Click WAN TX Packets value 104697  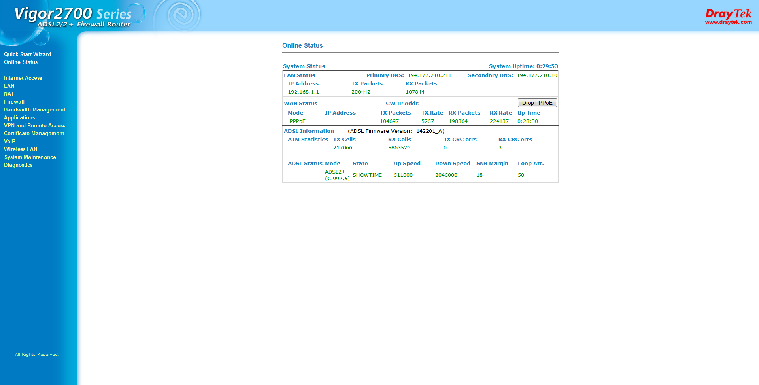pyautogui.click(x=389, y=121)
